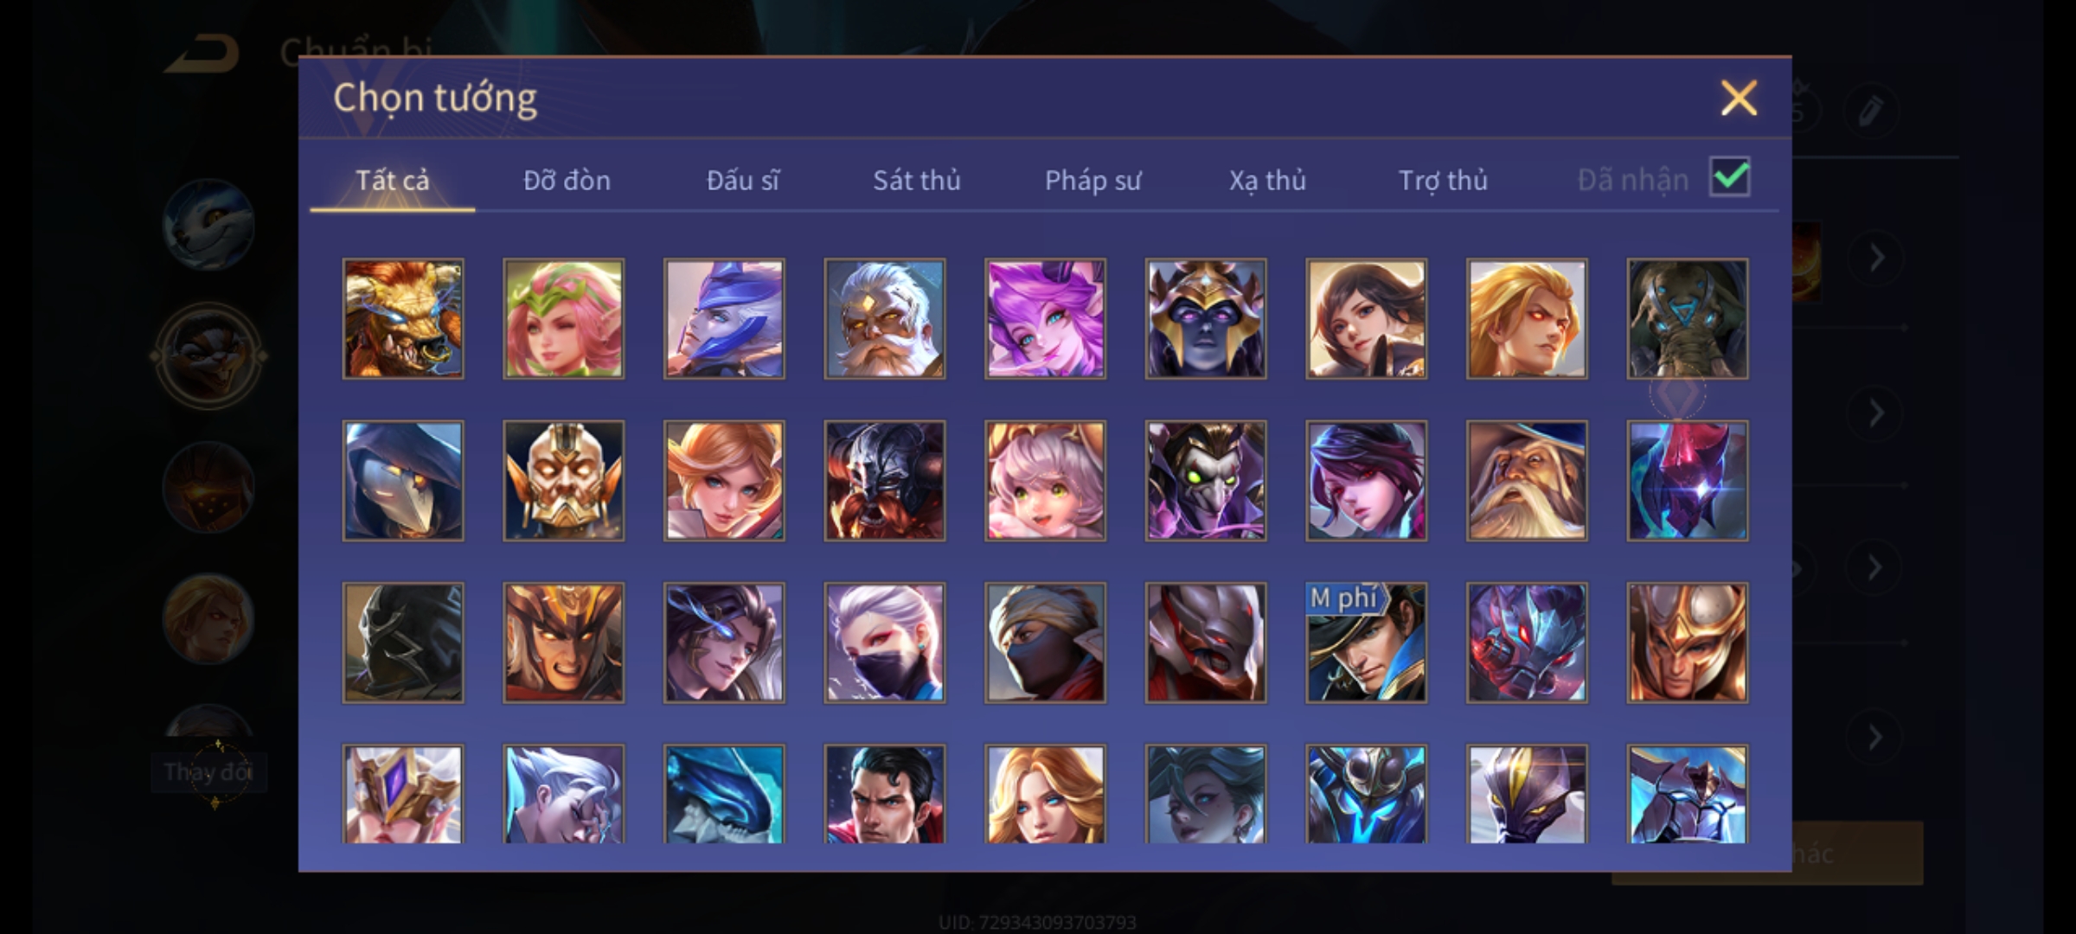The width and height of the screenshot is (2076, 934).
Task: Select the purple-haired fox girl hero
Action: 1045,318
